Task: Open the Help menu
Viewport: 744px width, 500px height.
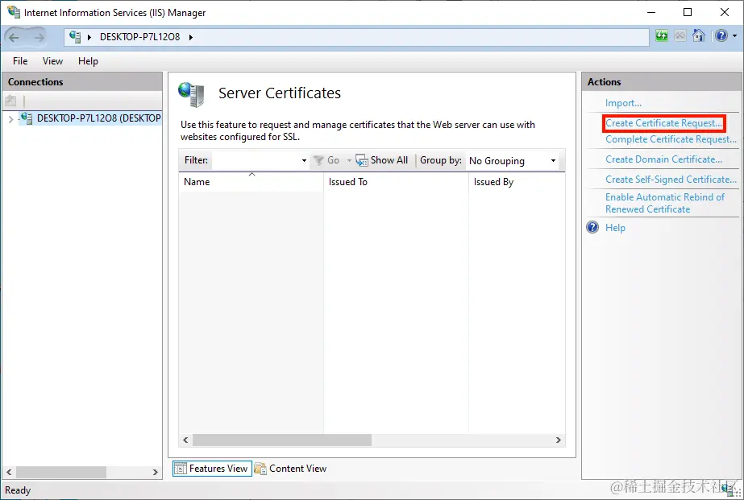Action: pos(88,61)
